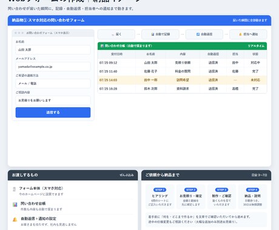The image size is (279, 230).
Task: Click the bell icon beside 自動返信＋通知の設定
Action: tap(15, 220)
